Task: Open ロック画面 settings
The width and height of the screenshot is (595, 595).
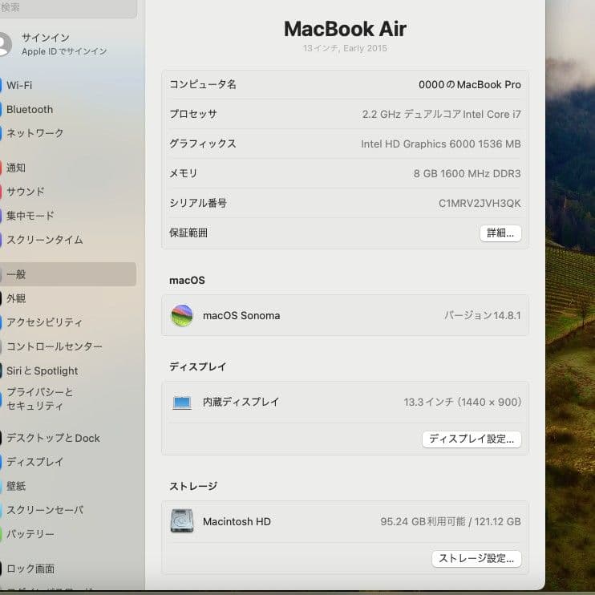Action: (30, 569)
